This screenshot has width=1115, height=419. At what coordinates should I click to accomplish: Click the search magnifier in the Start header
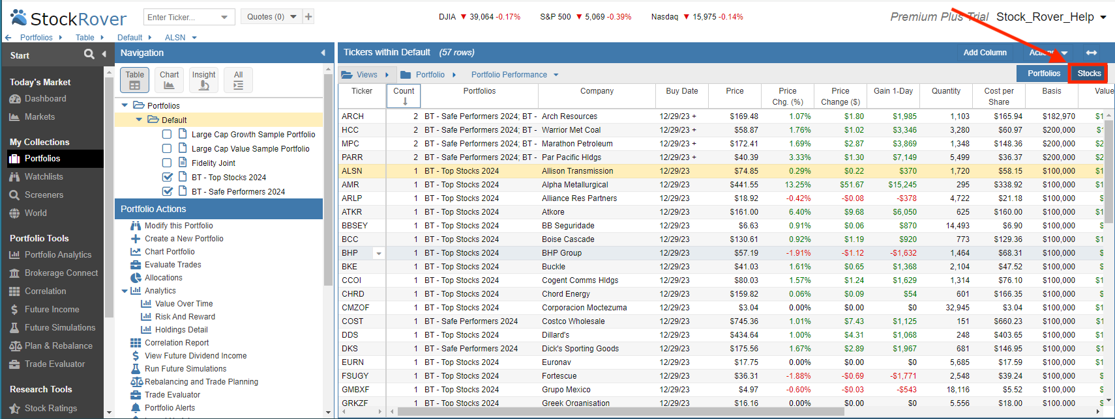89,54
